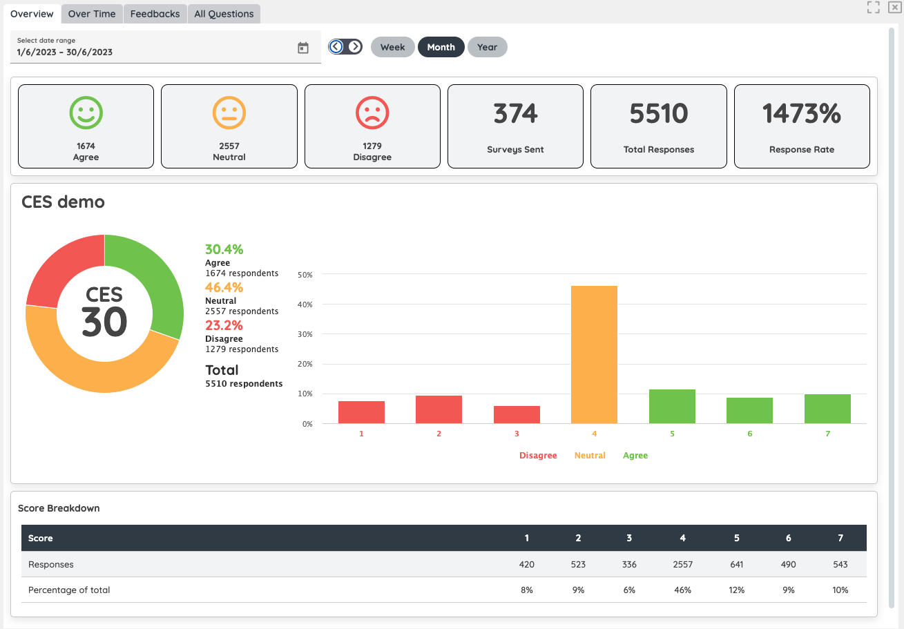Click the vertical scrollbar on the right

point(893,276)
